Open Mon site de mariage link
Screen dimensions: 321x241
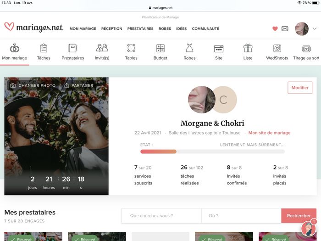[x=269, y=133]
